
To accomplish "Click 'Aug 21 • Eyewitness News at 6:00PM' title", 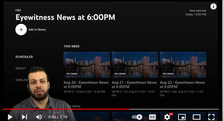I will pyautogui.click(x=134, y=85).
